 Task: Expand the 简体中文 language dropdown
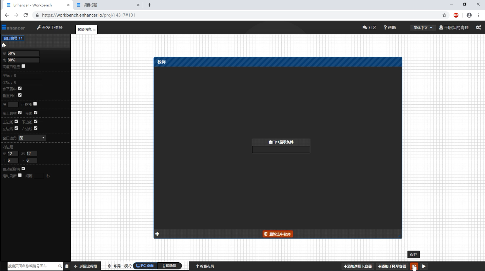422,27
